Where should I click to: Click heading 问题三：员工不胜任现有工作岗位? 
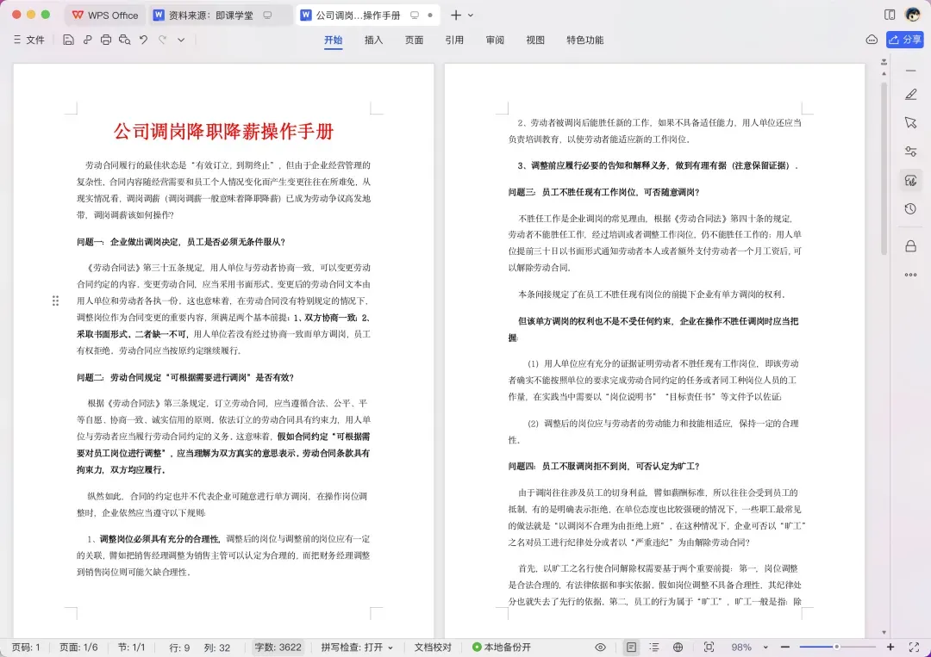pyautogui.click(x=603, y=192)
